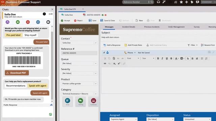The image size is (216, 121).
Task: Close the Chats panel
Action: (x=52, y=9)
